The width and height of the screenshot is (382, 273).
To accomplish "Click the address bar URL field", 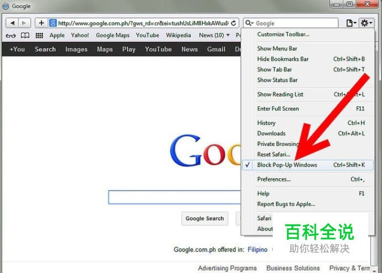I will tap(143, 23).
